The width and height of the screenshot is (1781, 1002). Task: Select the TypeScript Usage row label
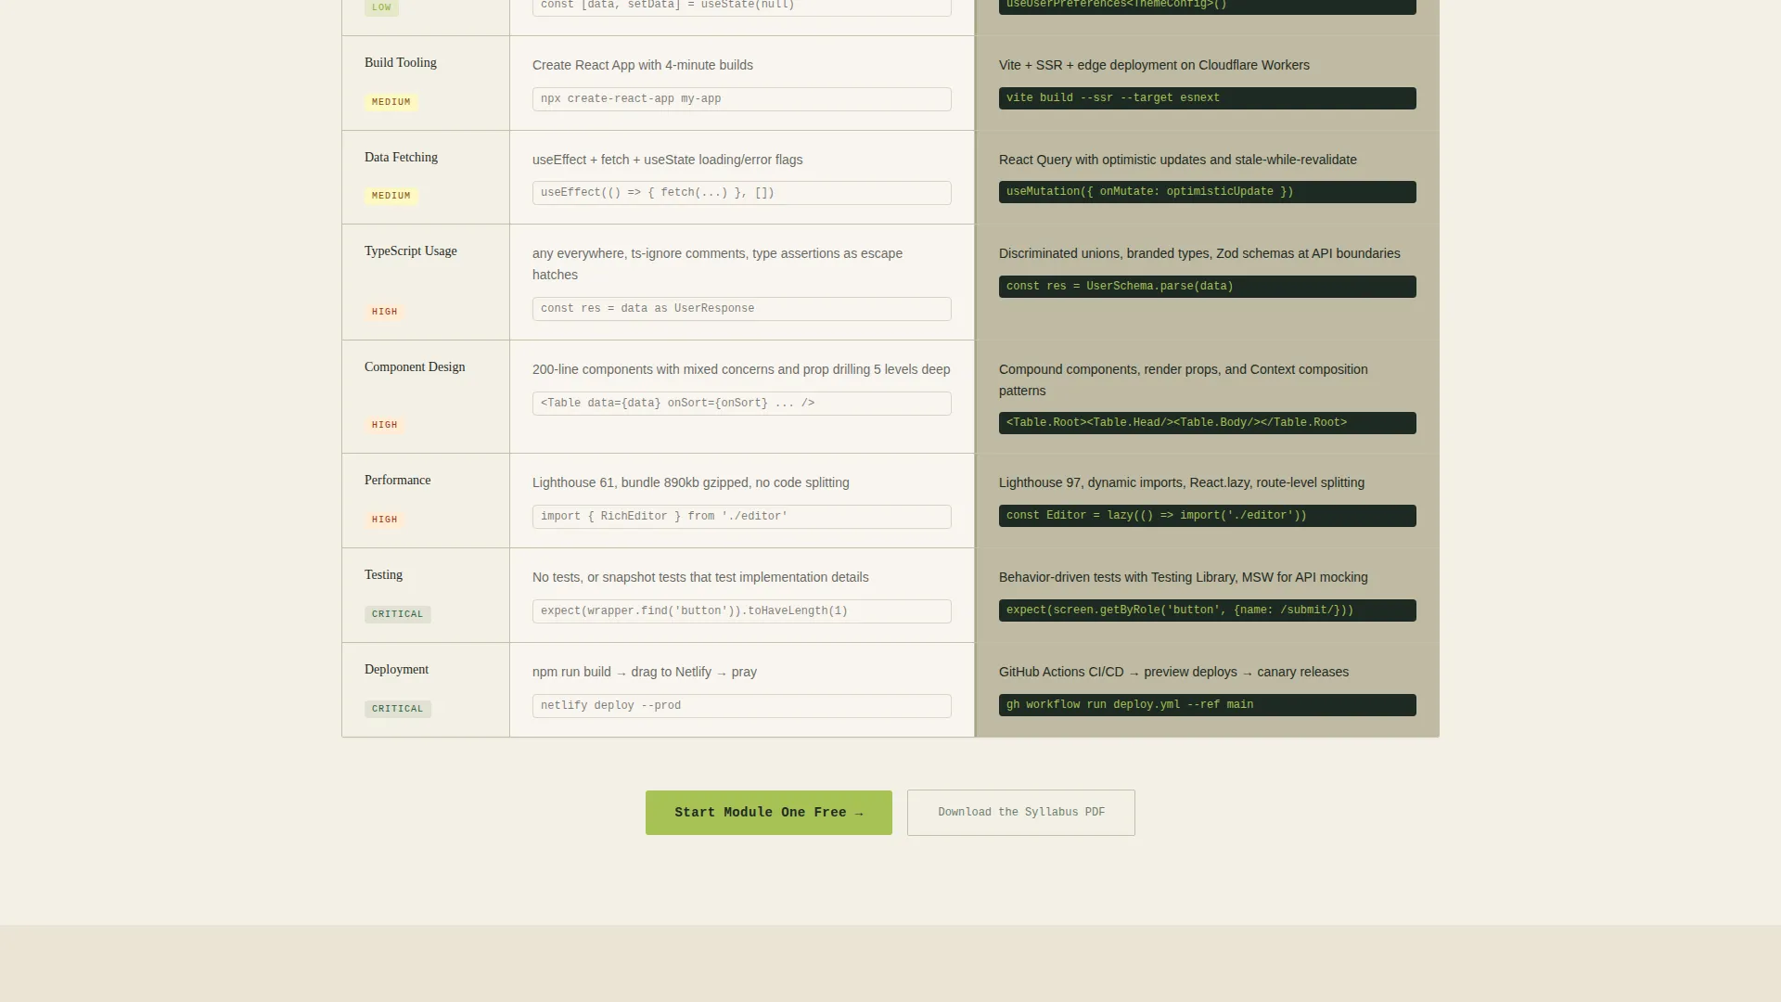point(410,251)
